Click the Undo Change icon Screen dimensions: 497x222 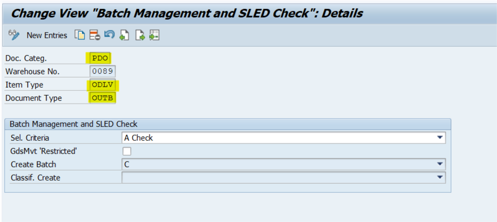click(x=109, y=35)
